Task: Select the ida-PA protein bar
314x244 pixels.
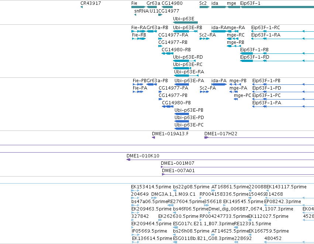Action: click(219, 84)
